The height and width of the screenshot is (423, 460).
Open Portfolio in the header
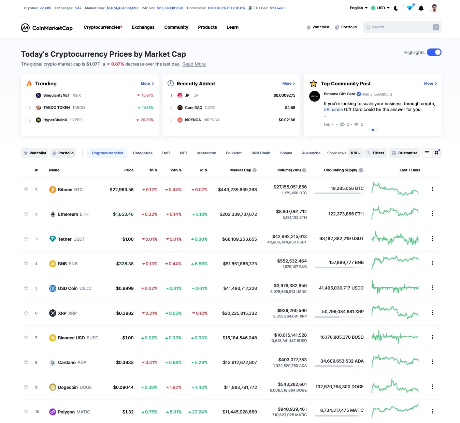coord(346,27)
